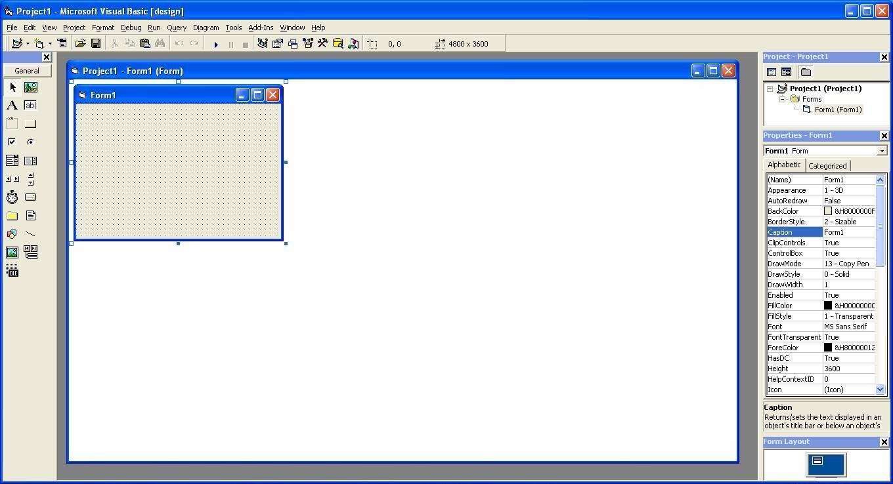Select the Label control tool

pyautogui.click(x=12, y=106)
